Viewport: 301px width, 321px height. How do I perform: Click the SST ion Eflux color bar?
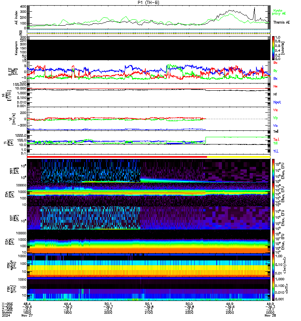point(273,171)
